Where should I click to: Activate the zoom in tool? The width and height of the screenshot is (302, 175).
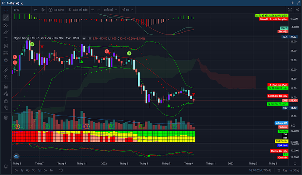(6, 77)
